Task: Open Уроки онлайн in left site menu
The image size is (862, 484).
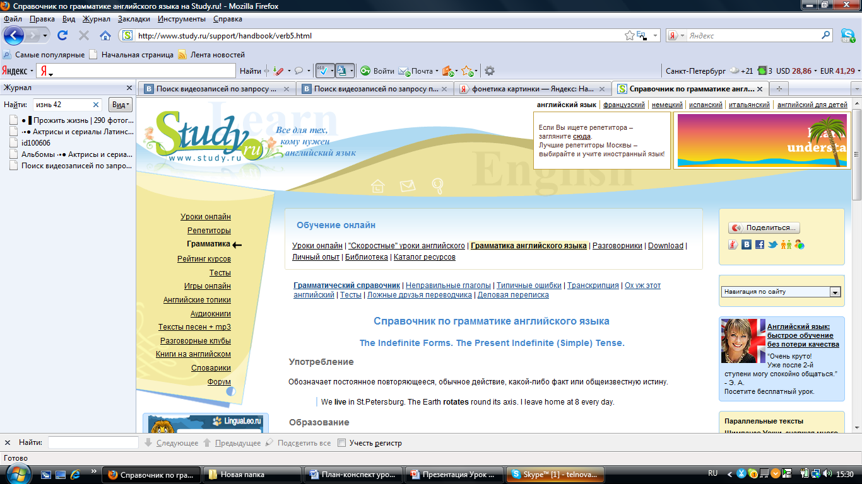Action: (x=206, y=217)
